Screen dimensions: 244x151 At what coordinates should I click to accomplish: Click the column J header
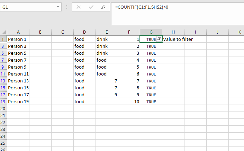pyautogui.click(x=218, y=32)
